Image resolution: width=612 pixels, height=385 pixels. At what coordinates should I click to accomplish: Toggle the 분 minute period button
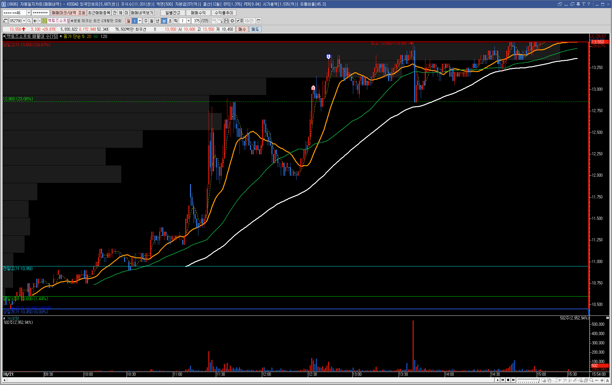click(x=164, y=21)
